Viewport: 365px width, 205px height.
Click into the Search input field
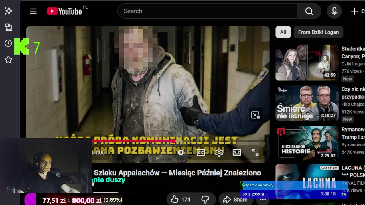pos(207,11)
